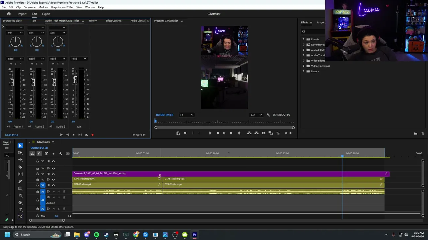Open the Program Monitor button editor plus
This screenshot has width=428, height=240.
tap(290, 133)
